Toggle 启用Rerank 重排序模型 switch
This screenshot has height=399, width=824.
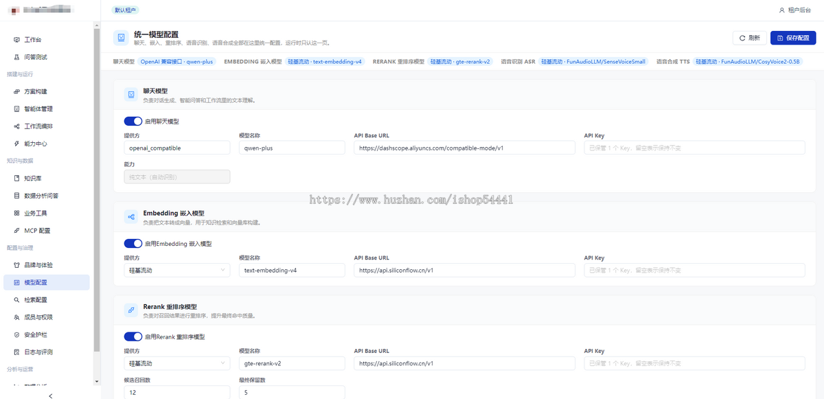pos(133,337)
